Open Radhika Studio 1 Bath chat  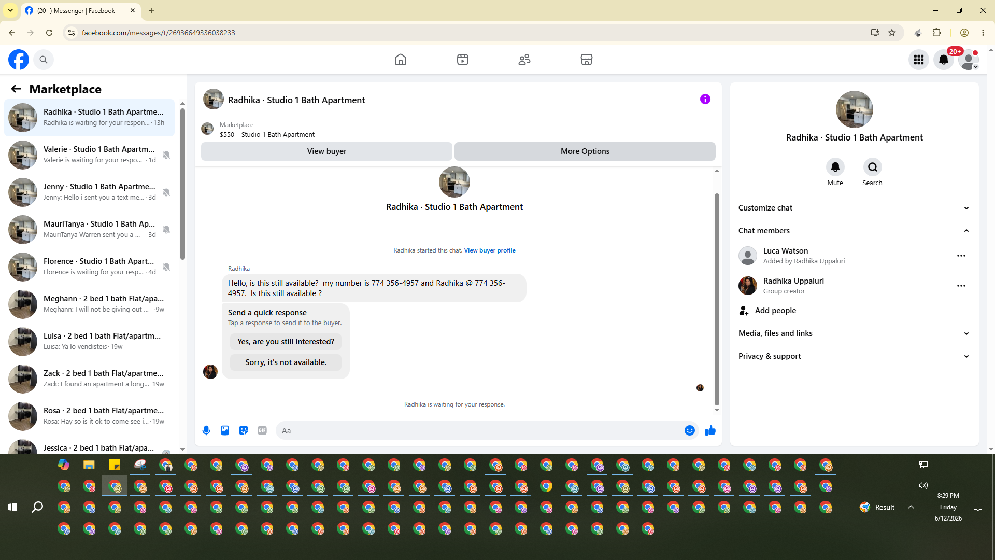pos(89,118)
